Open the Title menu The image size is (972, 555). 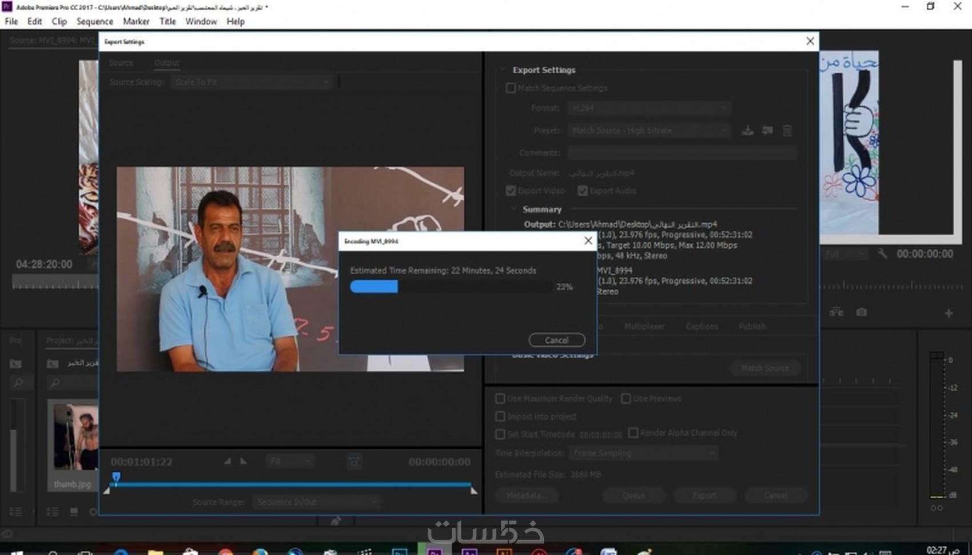(x=168, y=21)
